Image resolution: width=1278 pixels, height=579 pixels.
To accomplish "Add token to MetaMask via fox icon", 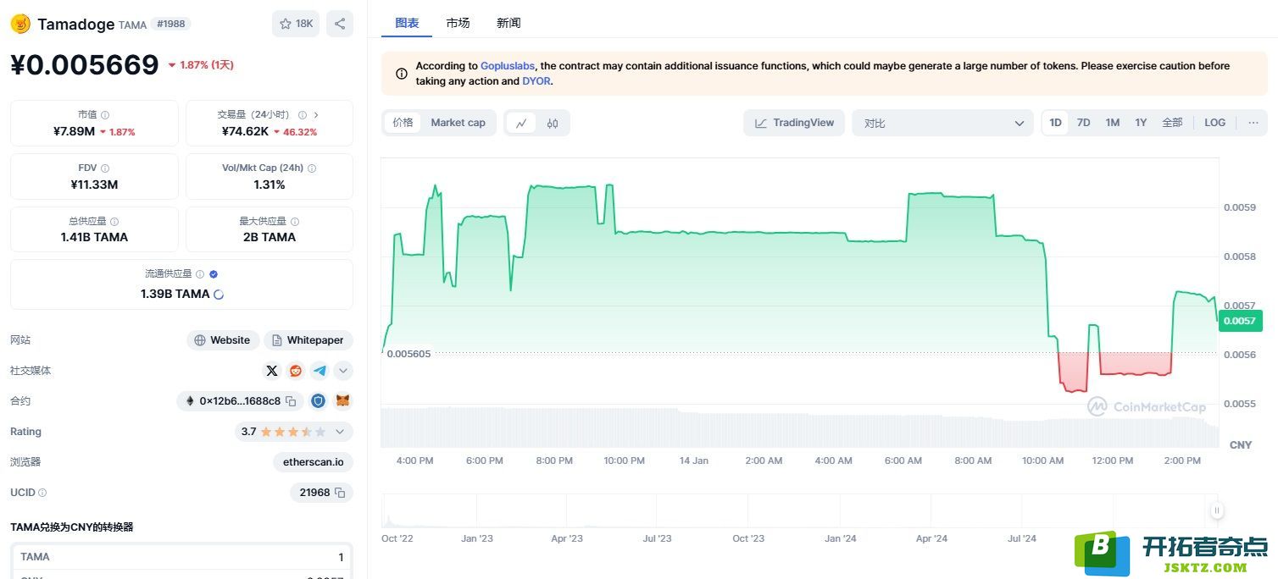I will click(x=342, y=401).
